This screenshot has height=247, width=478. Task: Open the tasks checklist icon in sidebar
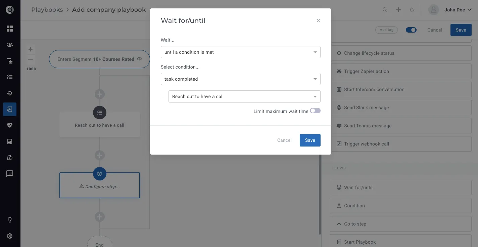pos(10,77)
